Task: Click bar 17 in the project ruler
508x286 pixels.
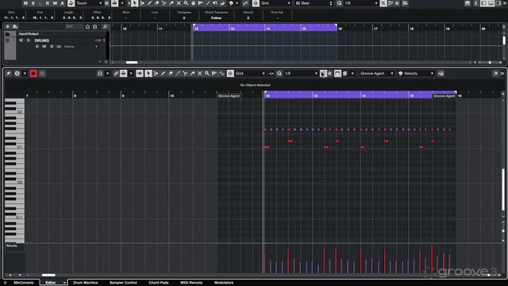Action: [x=375, y=29]
